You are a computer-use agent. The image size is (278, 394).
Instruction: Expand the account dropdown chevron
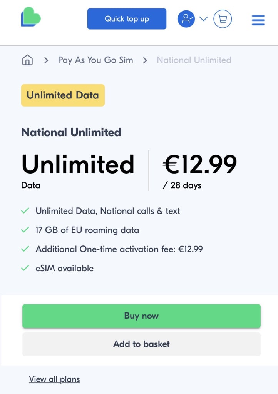pyautogui.click(x=203, y=19)
